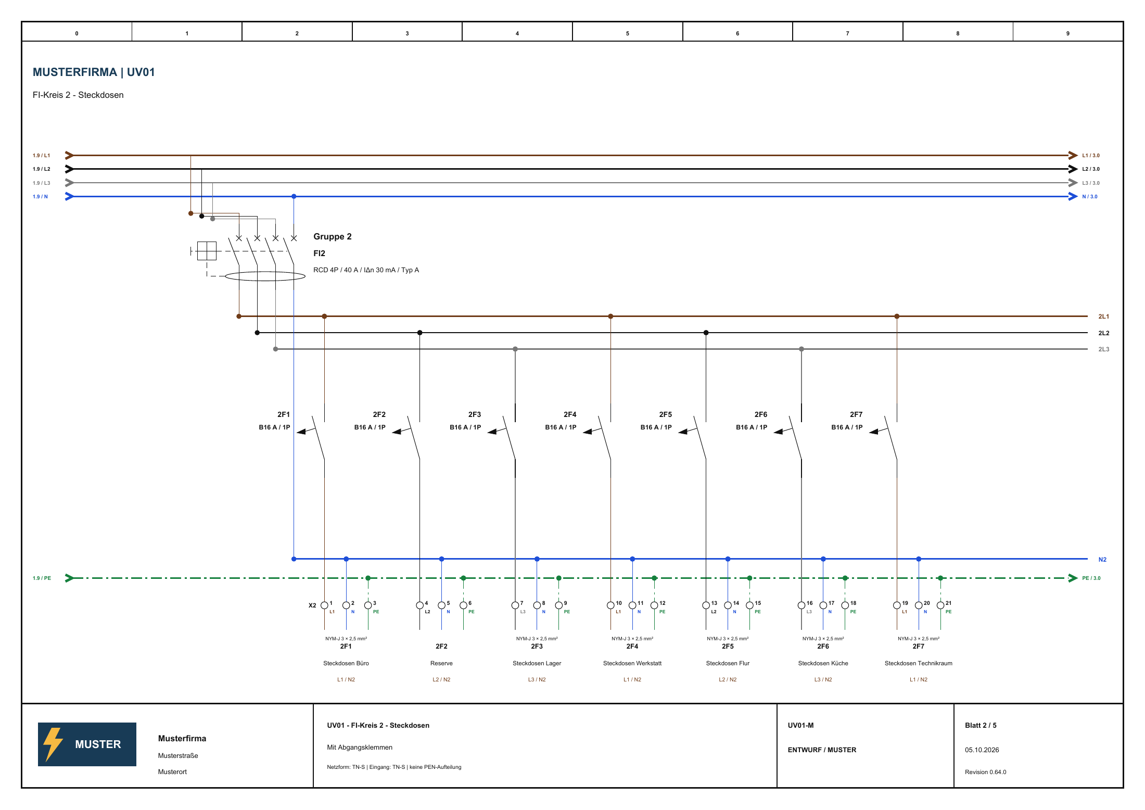Select the FI2 RCD test button symbol

207,251
